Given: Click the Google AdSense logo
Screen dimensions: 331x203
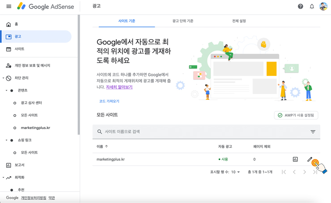Looking at the screenshot, I should pos(46,7).
